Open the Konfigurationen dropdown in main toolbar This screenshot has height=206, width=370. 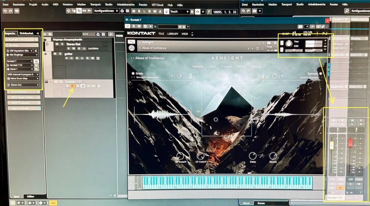[x=106, y=11]
